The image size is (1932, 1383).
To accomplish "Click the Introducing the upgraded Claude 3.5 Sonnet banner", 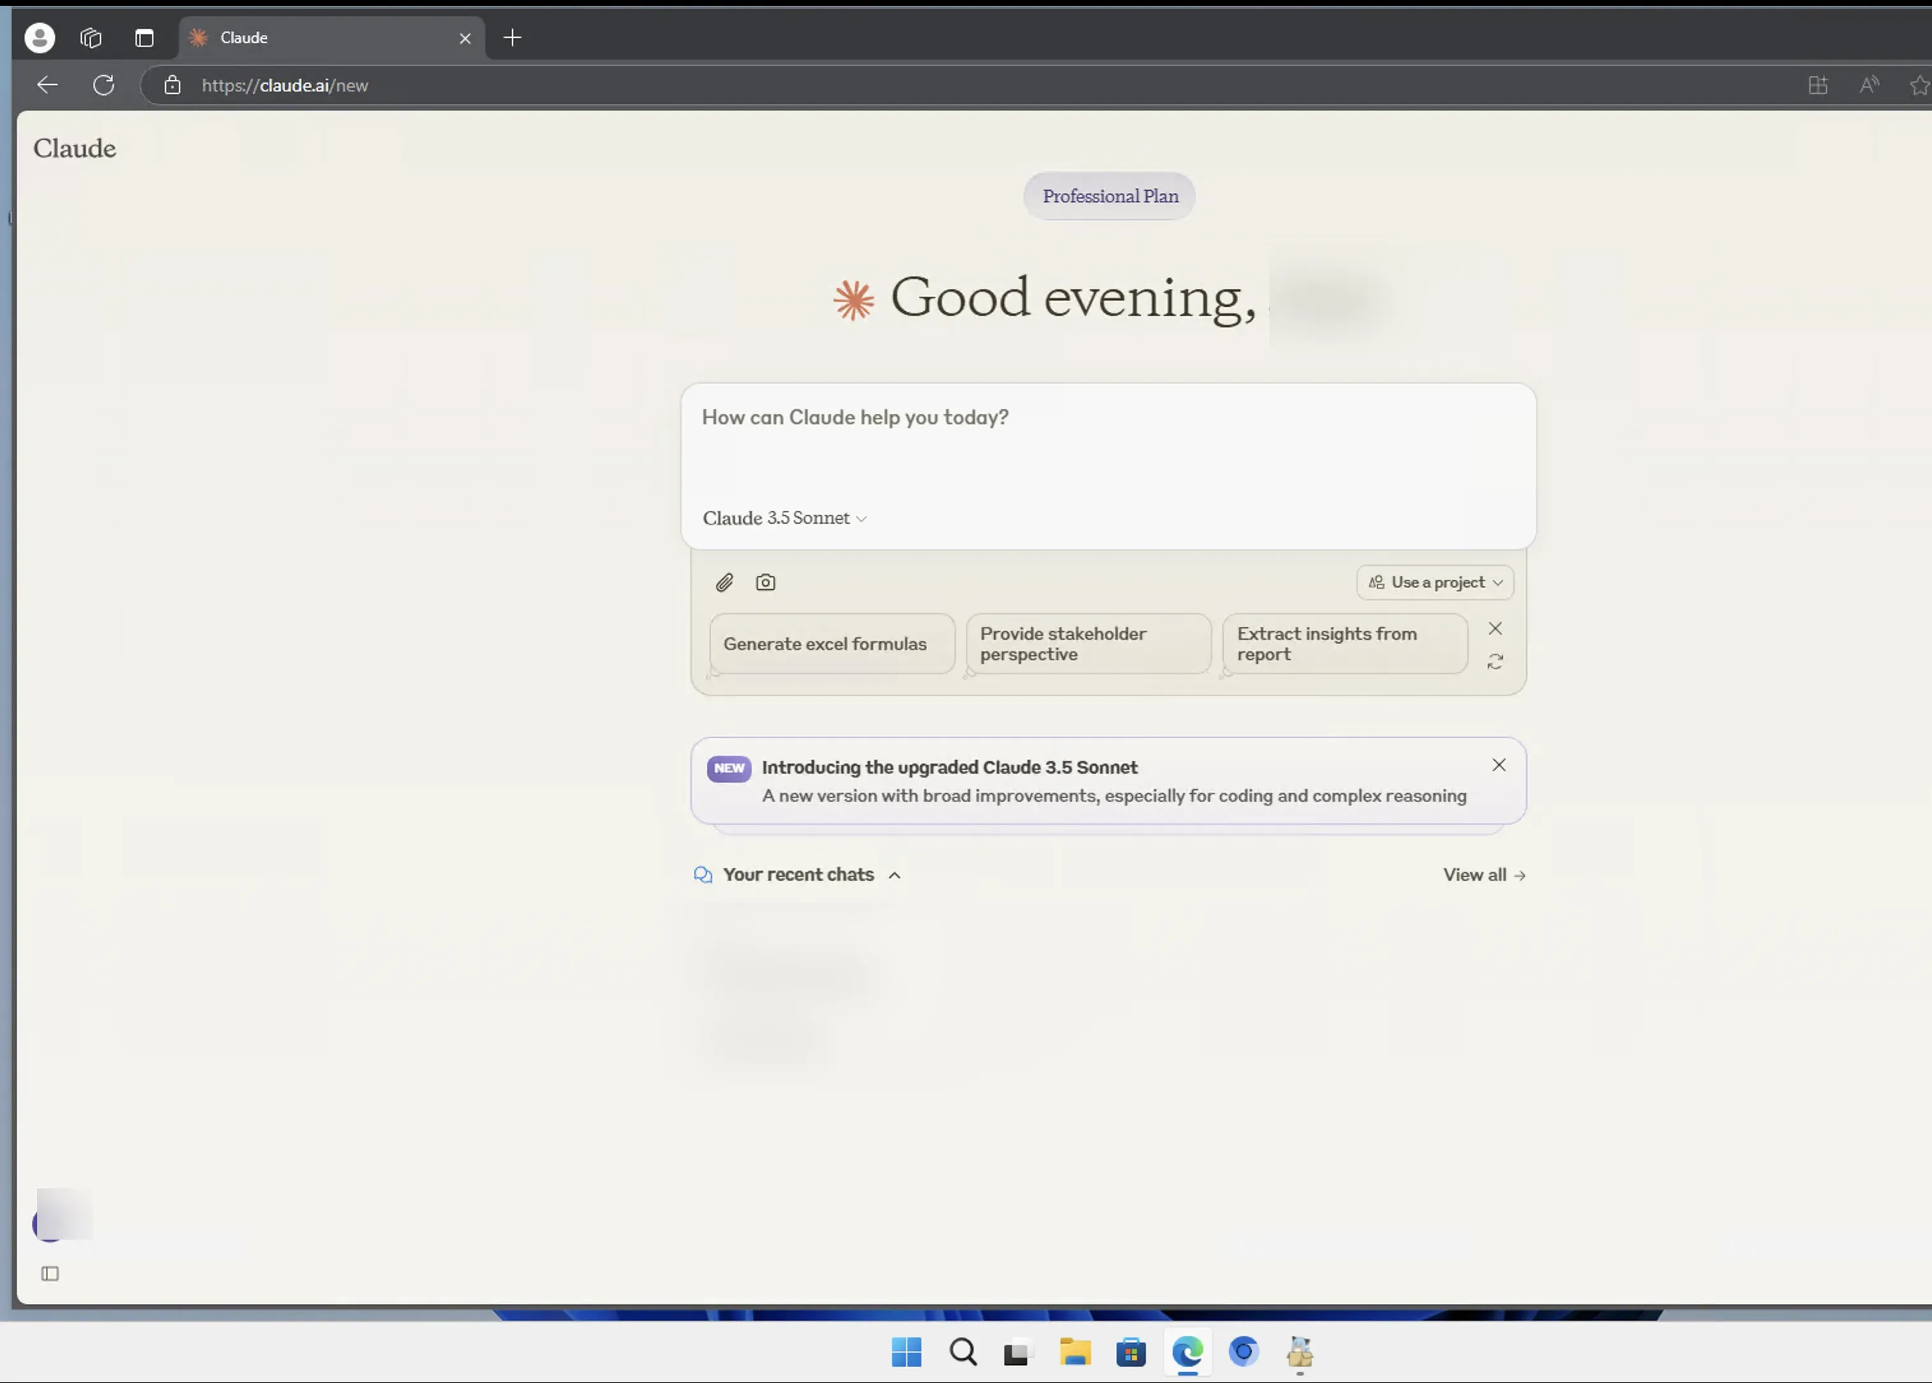I will [1108, 781].
